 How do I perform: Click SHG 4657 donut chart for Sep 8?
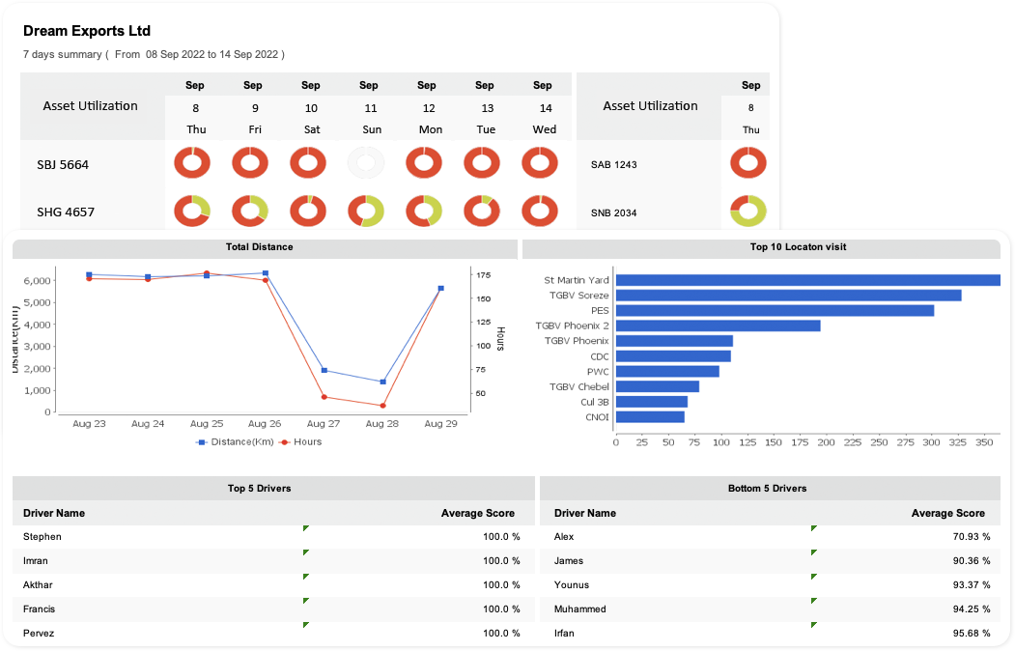pos(192,211)
